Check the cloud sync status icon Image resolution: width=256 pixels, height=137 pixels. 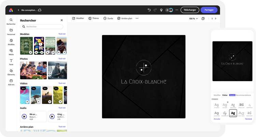click(40, 10)
